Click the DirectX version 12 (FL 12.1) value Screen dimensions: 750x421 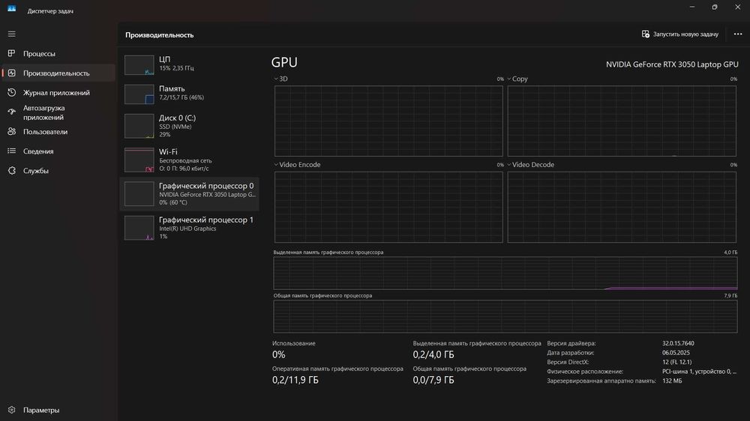click(676, 362)
